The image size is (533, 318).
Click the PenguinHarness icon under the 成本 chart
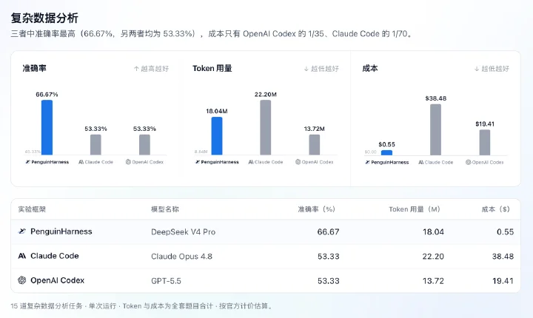click(x=367, y=163)
